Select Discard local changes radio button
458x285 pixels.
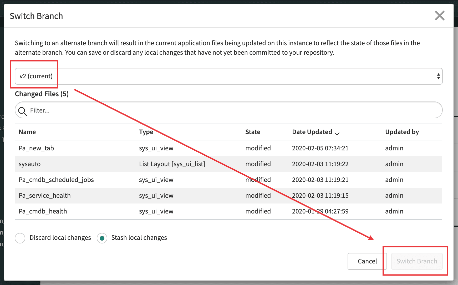20,238
